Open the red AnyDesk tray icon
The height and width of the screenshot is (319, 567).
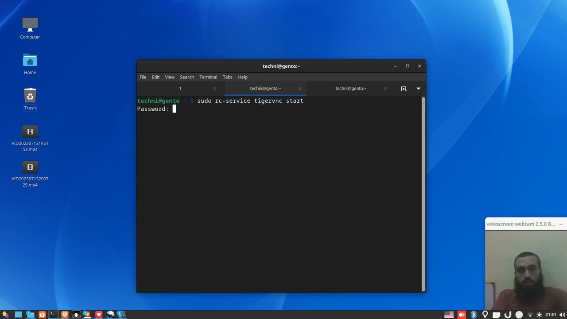462,315
